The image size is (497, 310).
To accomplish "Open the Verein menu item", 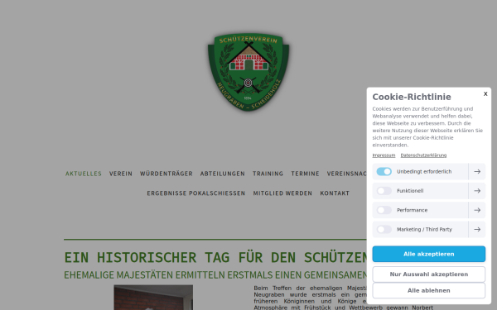I will point(121,174).
